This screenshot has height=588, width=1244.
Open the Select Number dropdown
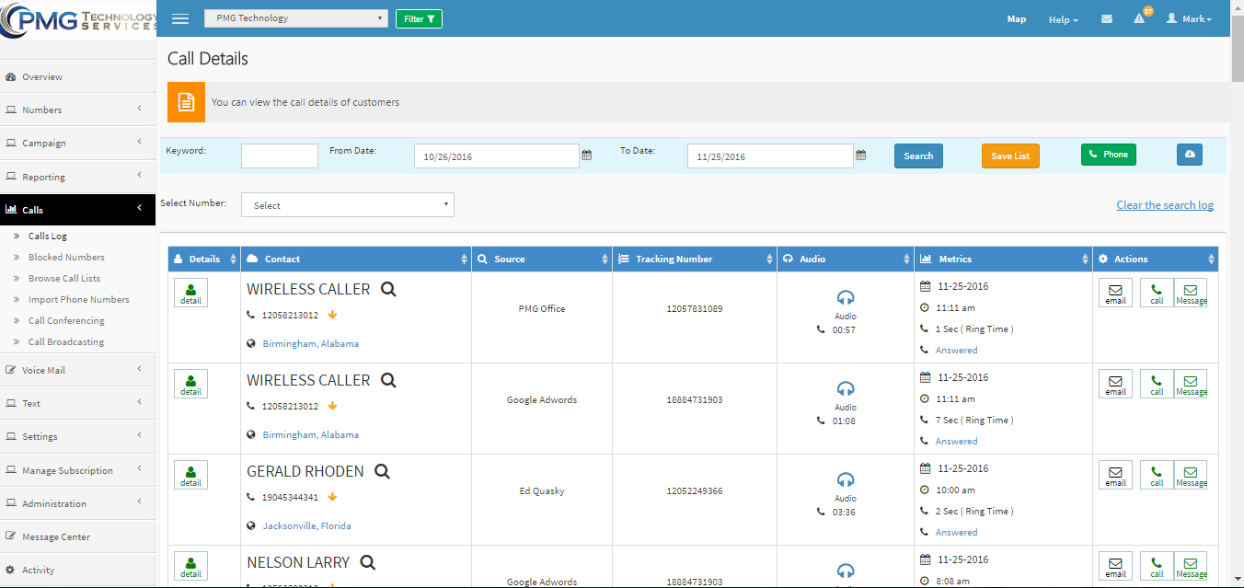(x=348, y=205)
